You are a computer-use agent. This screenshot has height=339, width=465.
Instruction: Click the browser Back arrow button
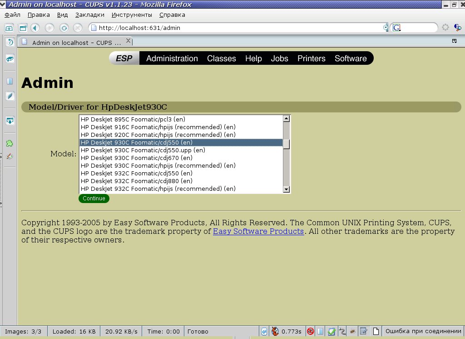click(x=35, y=28)
